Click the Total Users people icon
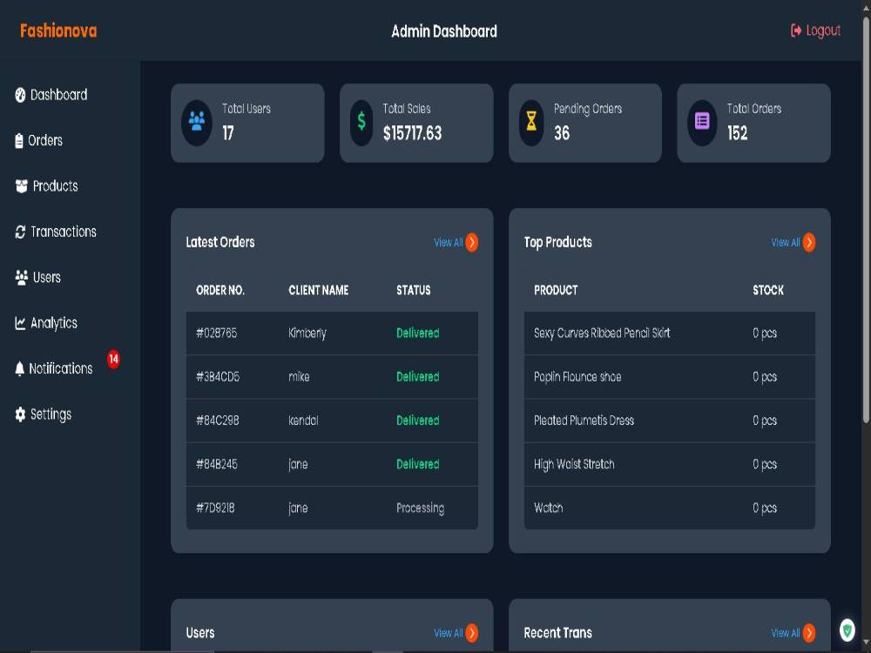871x653 pixels. click(x=197, y=121)
